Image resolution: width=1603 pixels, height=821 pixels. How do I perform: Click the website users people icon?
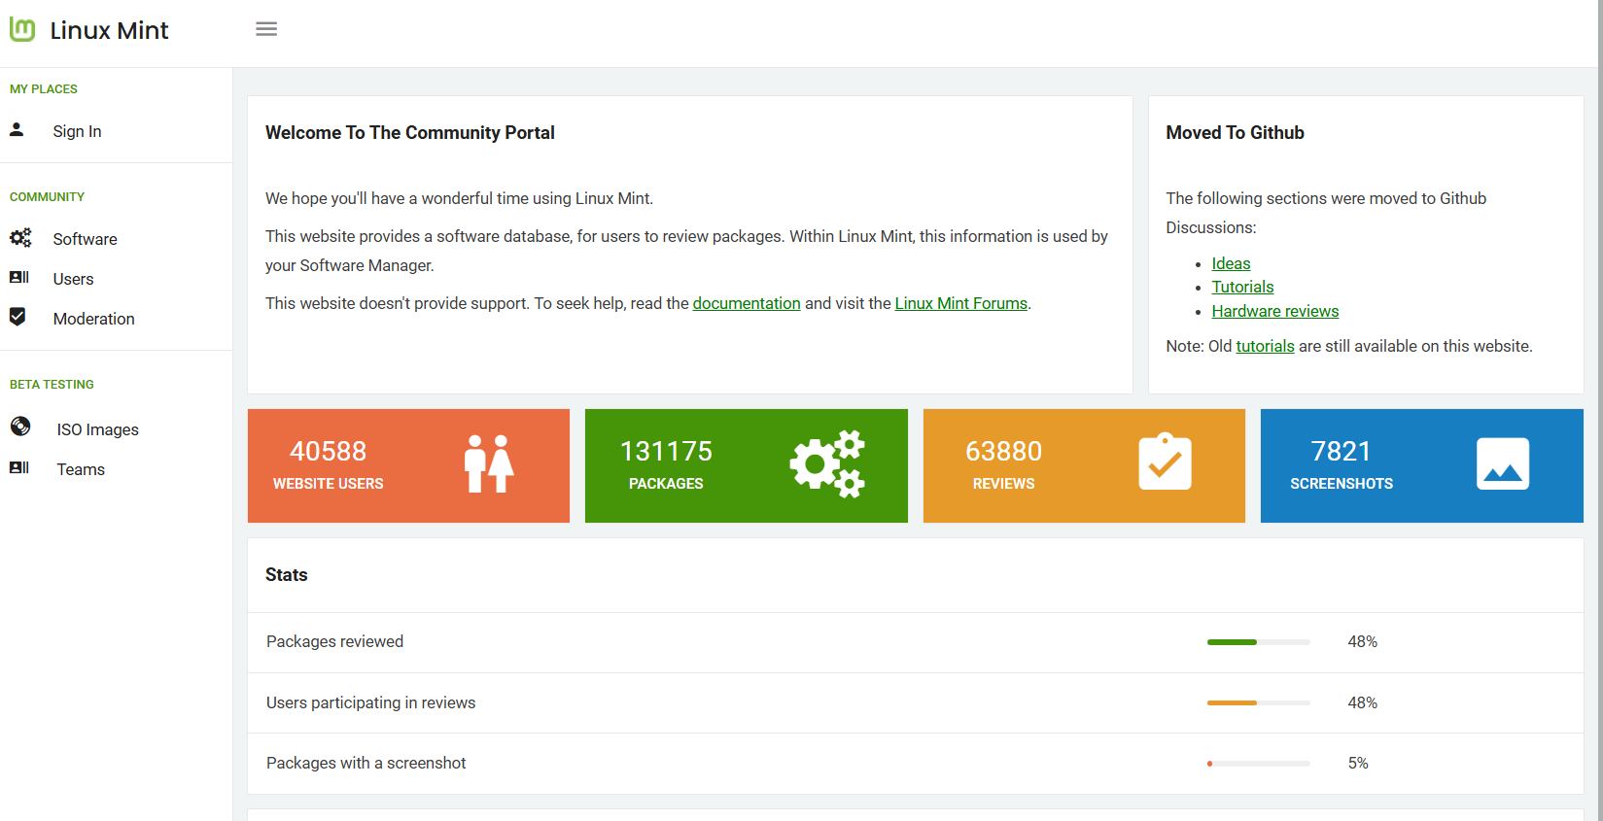(x=488, y=464)
